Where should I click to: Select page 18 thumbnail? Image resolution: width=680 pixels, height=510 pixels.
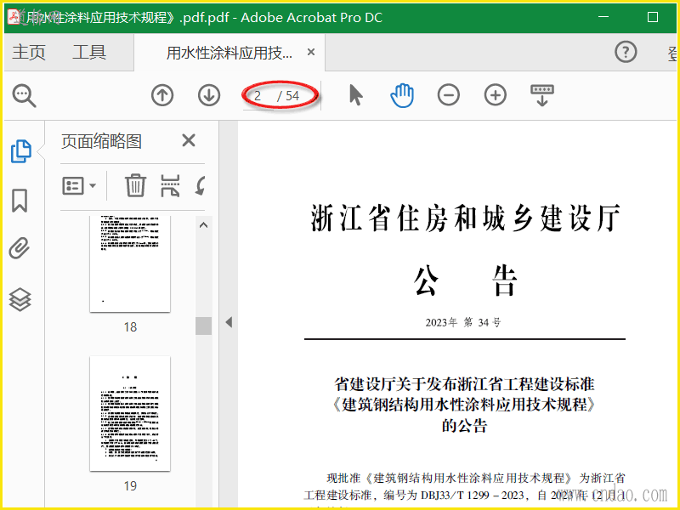pos(130,263)
